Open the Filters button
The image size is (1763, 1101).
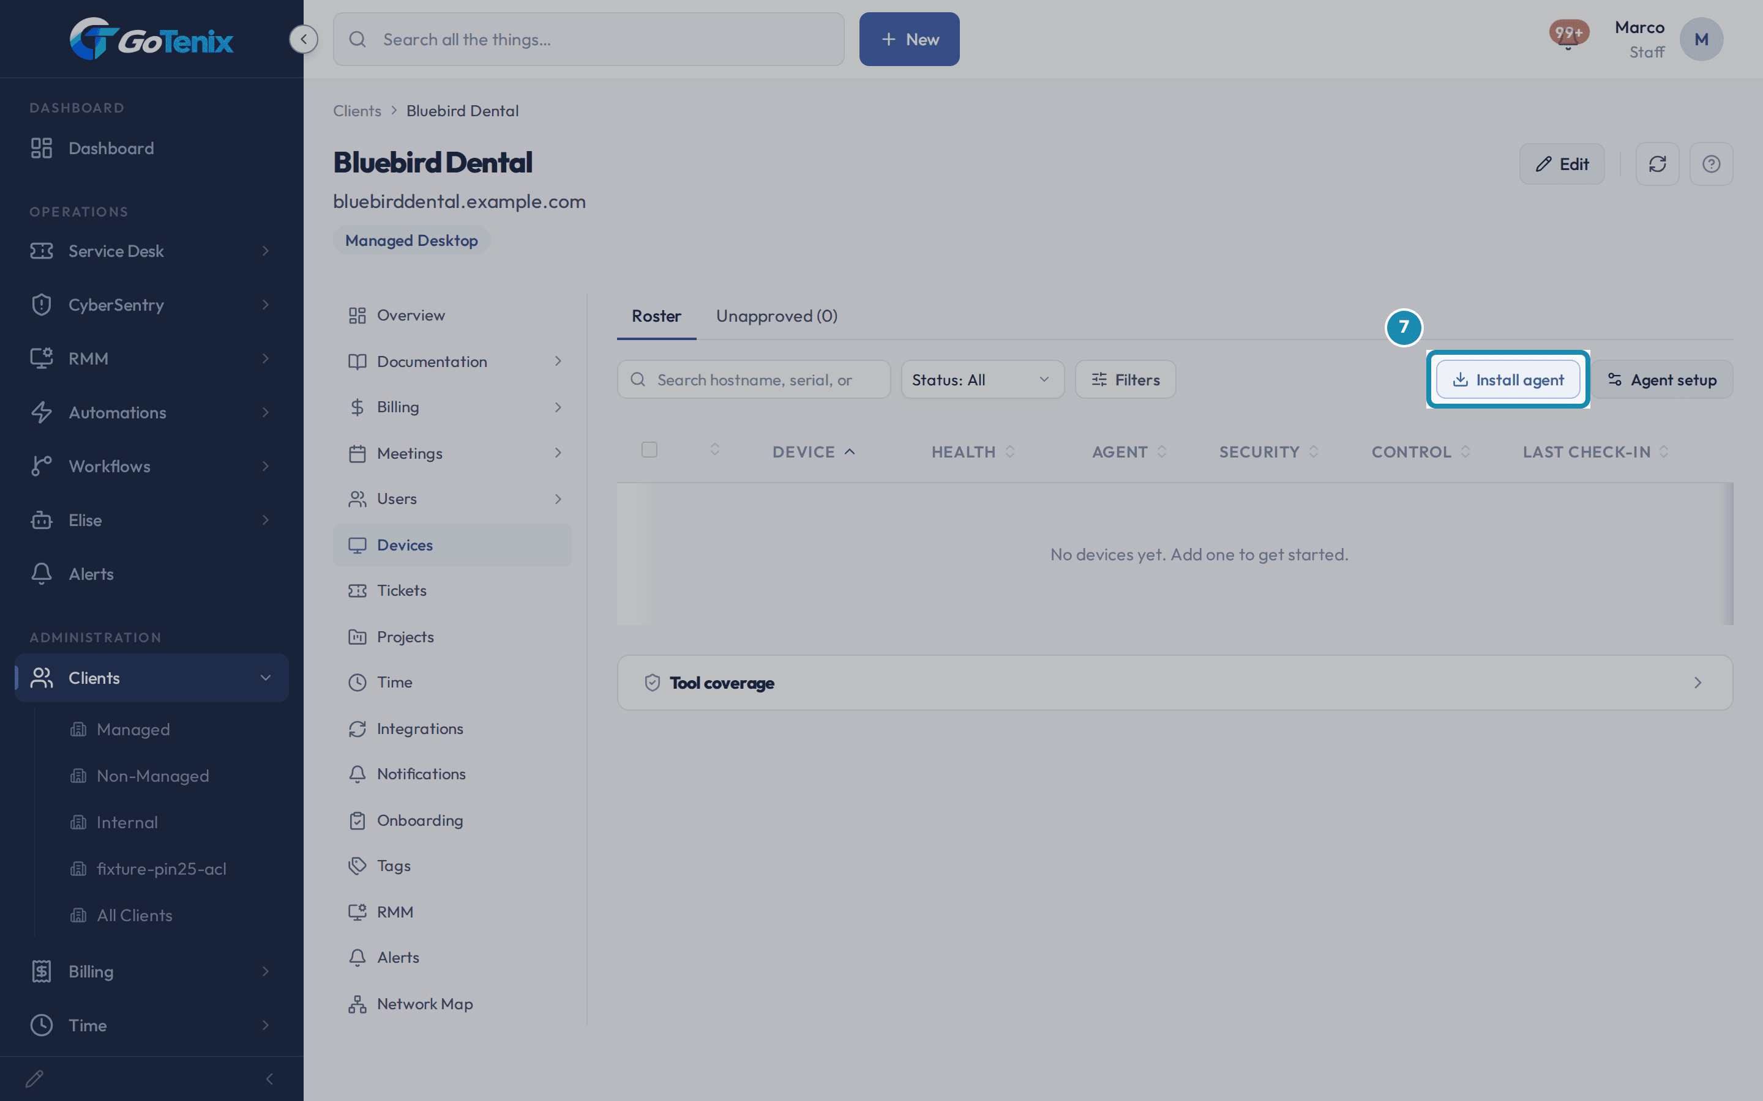(1125, 379)
